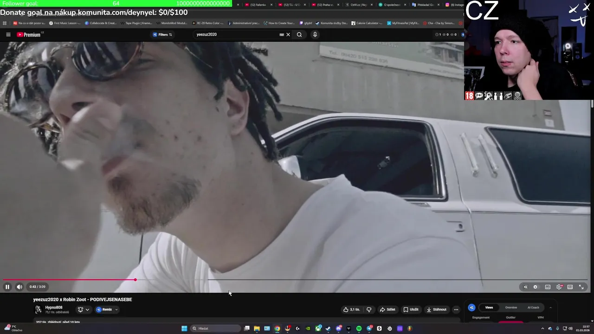Open Telegram from the taskbar

coord(369,328)
